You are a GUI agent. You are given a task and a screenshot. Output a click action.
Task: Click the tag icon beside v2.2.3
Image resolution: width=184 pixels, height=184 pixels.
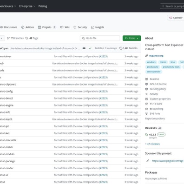(x=146, y=135)
